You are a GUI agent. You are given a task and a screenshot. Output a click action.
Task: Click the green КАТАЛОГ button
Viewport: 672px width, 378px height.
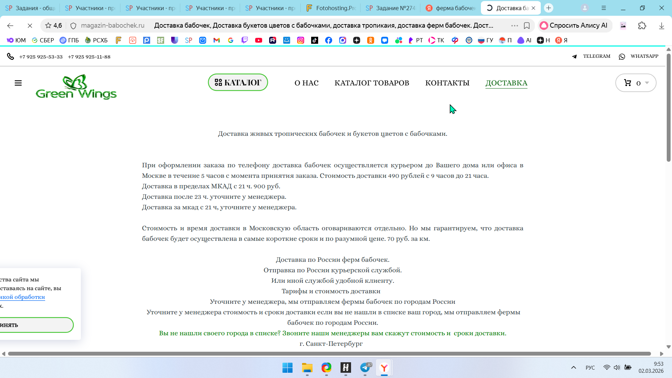pyautogui.click(x=238, y=83)
